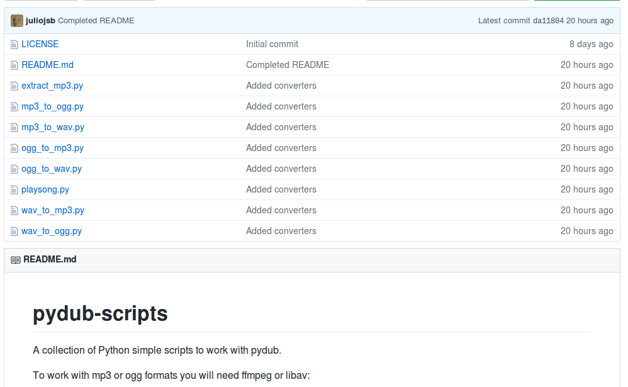The image size is (628, 387).
Task: Open the Initial commit message for LICENSE
Action: 272,44
